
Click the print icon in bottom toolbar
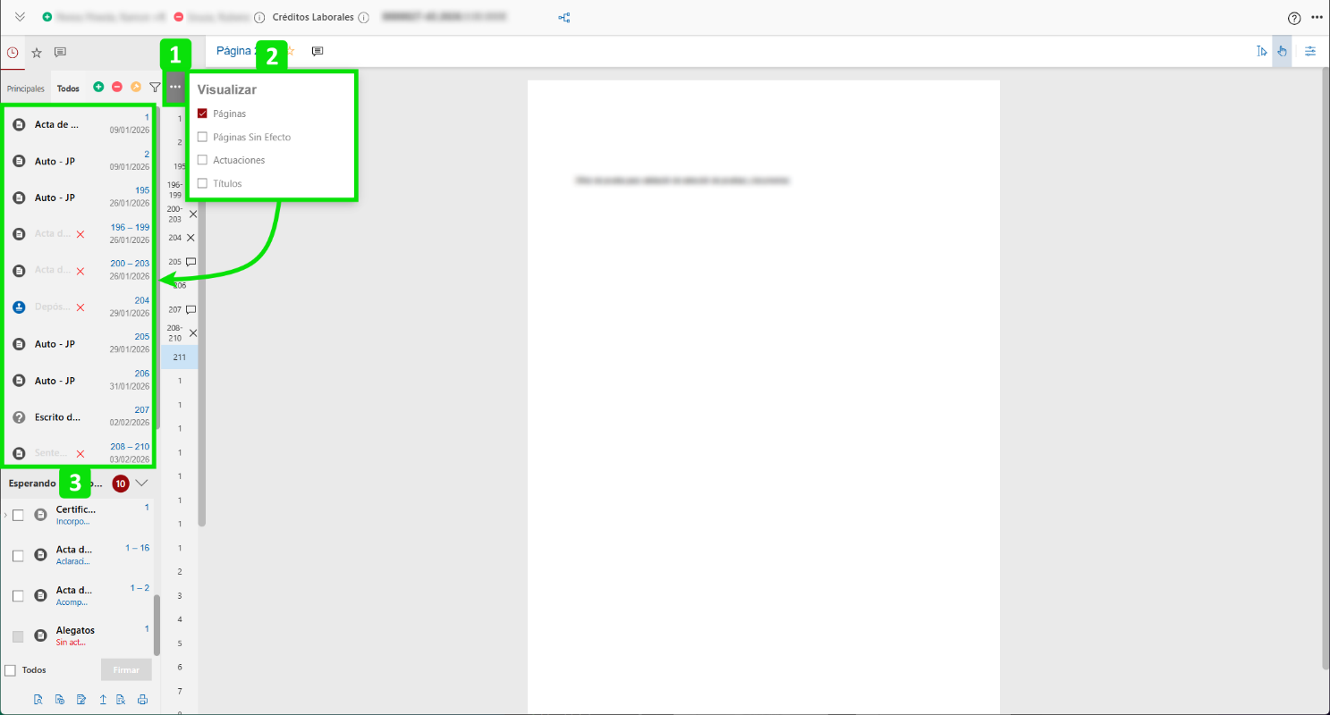tap(142, 700)
